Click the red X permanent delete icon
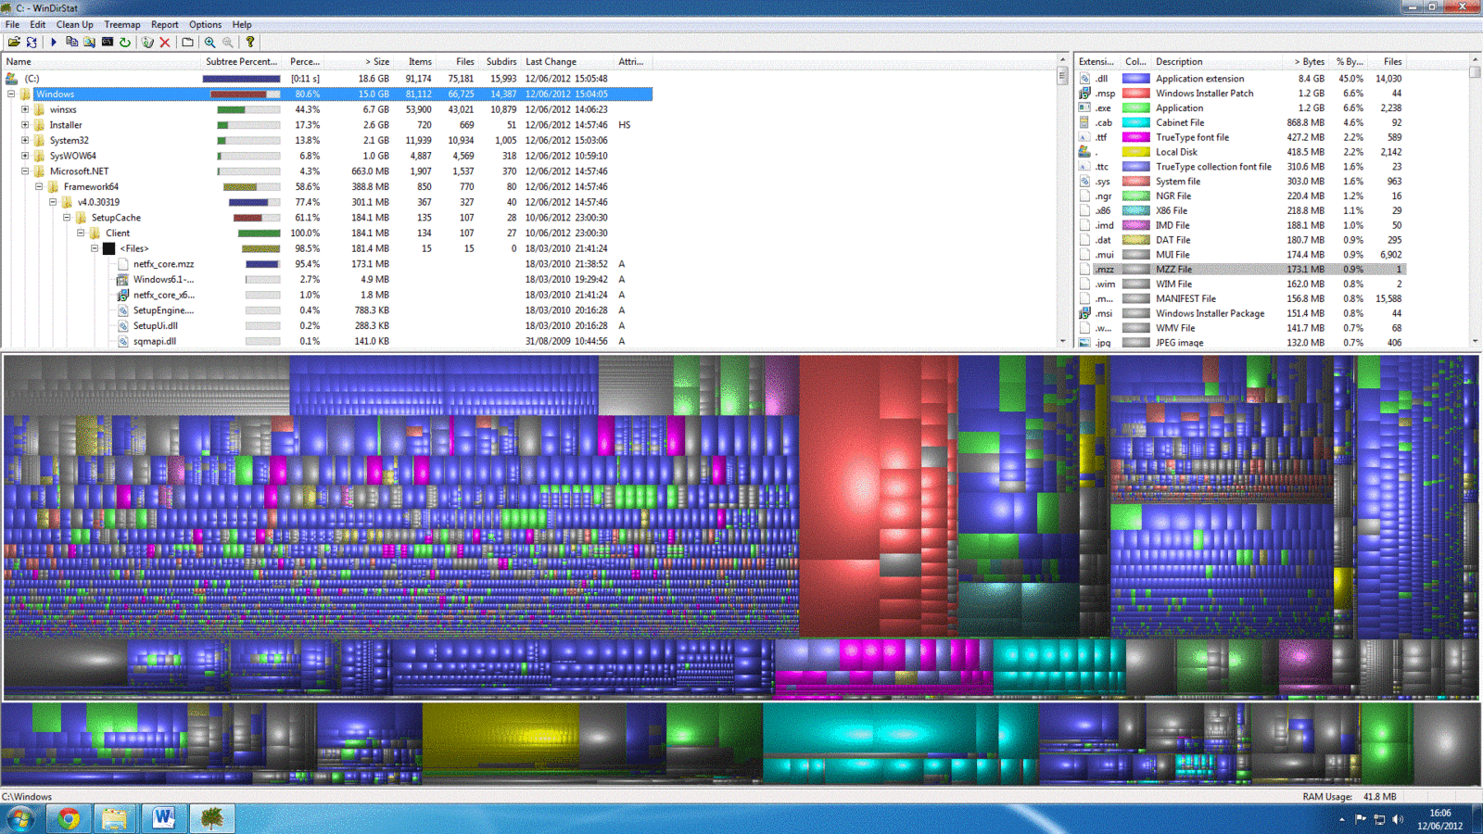 (165, 42)
